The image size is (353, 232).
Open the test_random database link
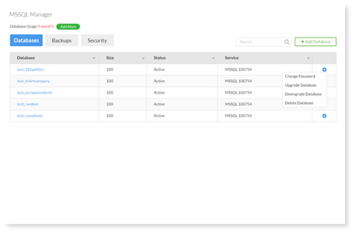pyautogui.click(x=28, y=104)
